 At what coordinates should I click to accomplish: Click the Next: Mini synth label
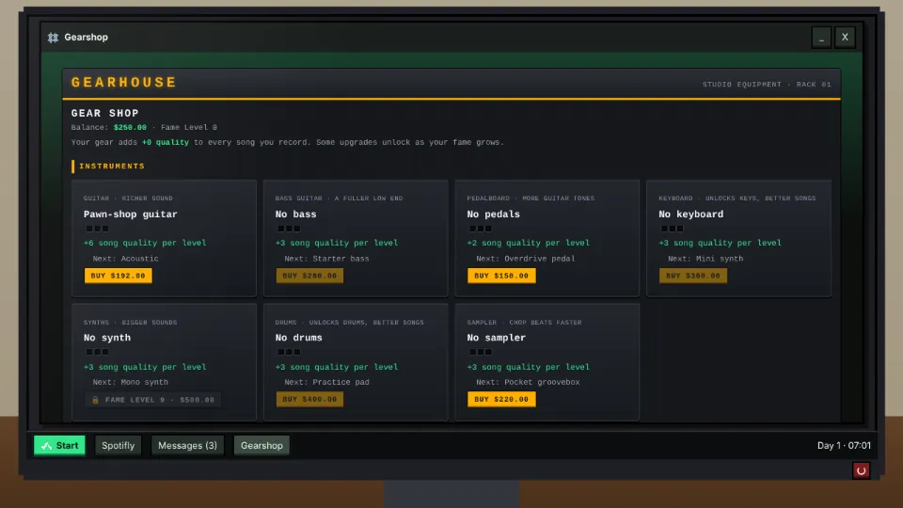click(705, 259)
